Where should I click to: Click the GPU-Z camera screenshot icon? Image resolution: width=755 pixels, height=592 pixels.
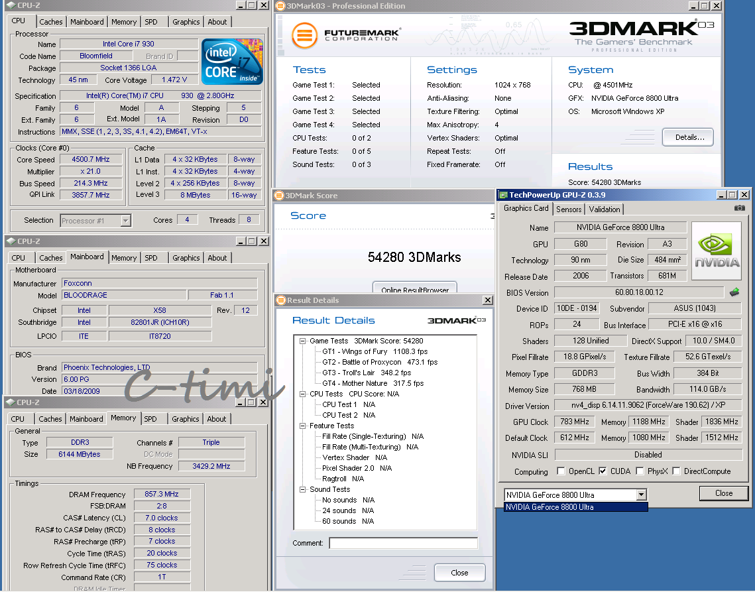[740, 208]
